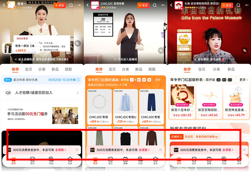
Task: Open 宝贝 in Palace Museum bottom bar
Action: coord(194,161)
